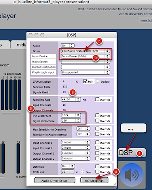Toggle the Poll checkbox

pos(85,81)
